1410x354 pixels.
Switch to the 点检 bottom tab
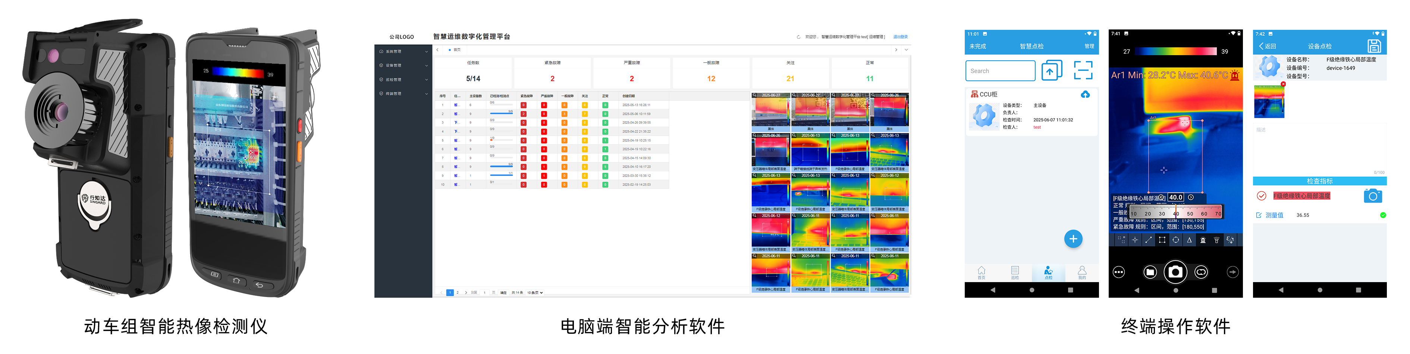1048,272
